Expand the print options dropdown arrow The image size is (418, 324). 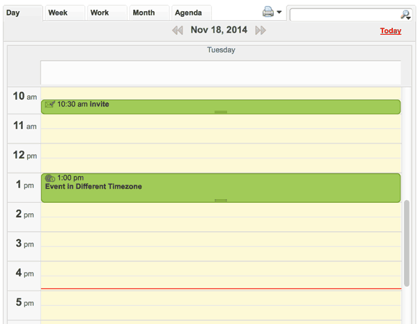coord(279,12)
